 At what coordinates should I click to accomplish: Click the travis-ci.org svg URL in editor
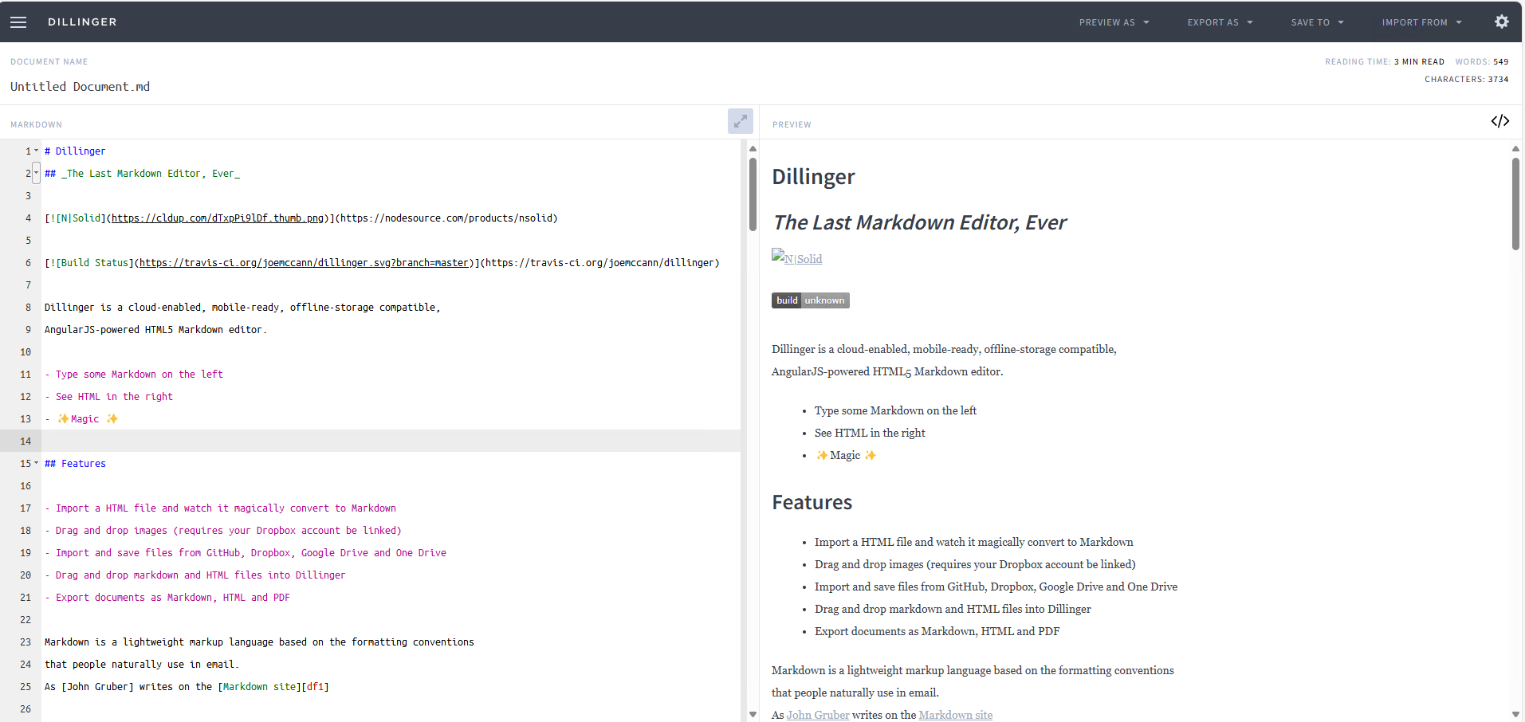pyautogui.click(x=304, y=262)
